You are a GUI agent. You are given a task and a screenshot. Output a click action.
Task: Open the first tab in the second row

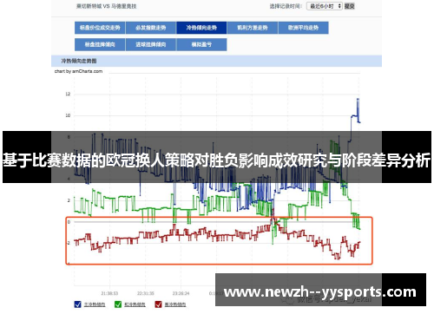tap(100, 44)
